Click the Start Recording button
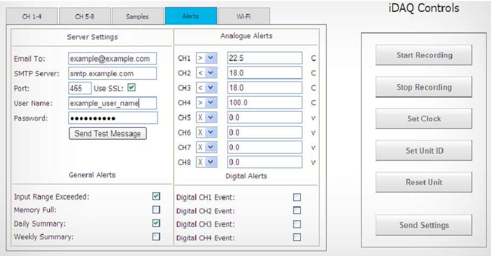491x256 pixels. pyautogui.click(x=424, y=55)
